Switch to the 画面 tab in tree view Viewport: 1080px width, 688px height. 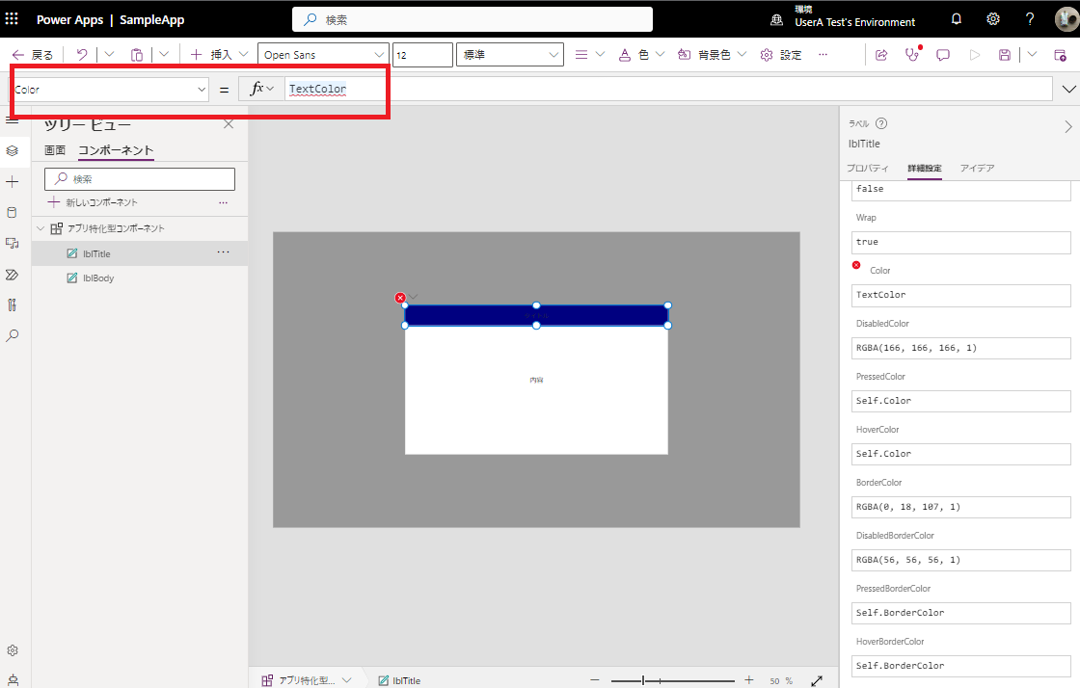[55, 150]
